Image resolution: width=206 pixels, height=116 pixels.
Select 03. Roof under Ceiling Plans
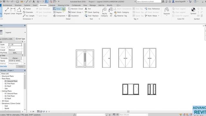[8, 99]
